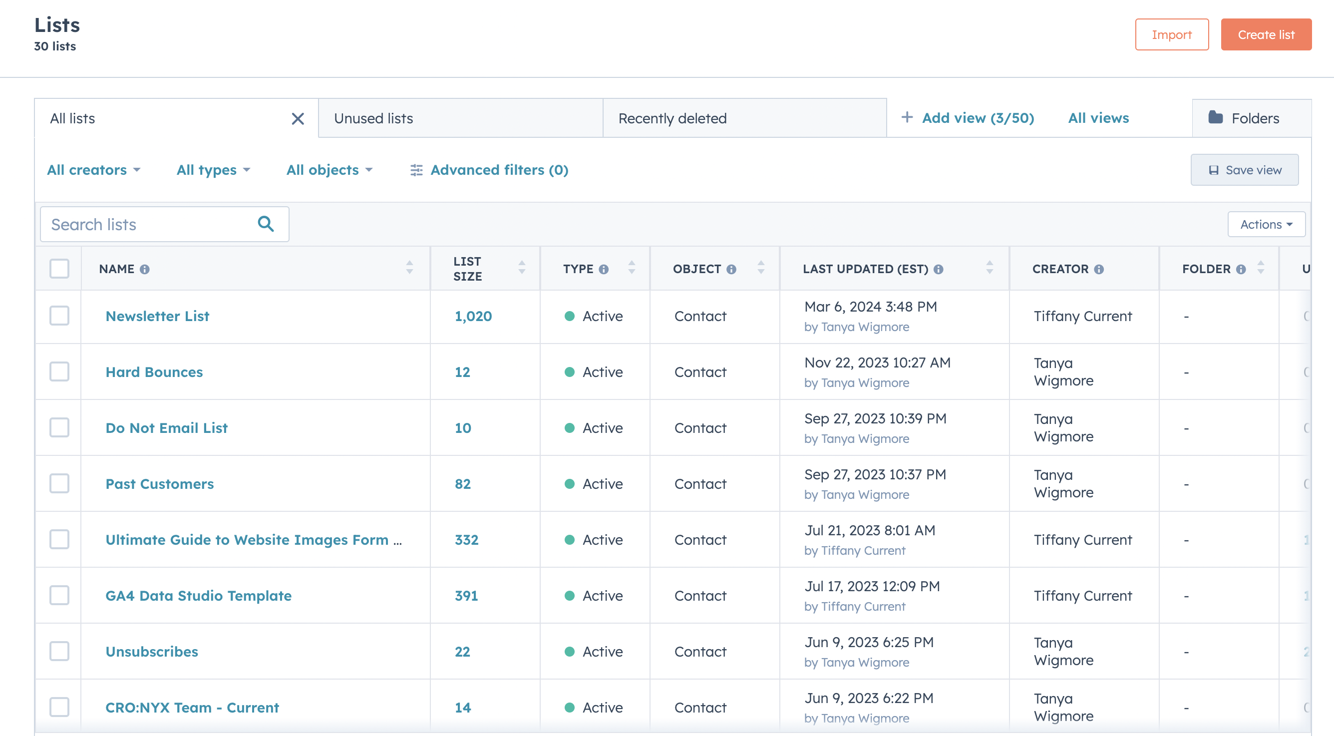
Task: Open the Hard Bounces list link
Action: pyautogui.click(x=154, y=372)
